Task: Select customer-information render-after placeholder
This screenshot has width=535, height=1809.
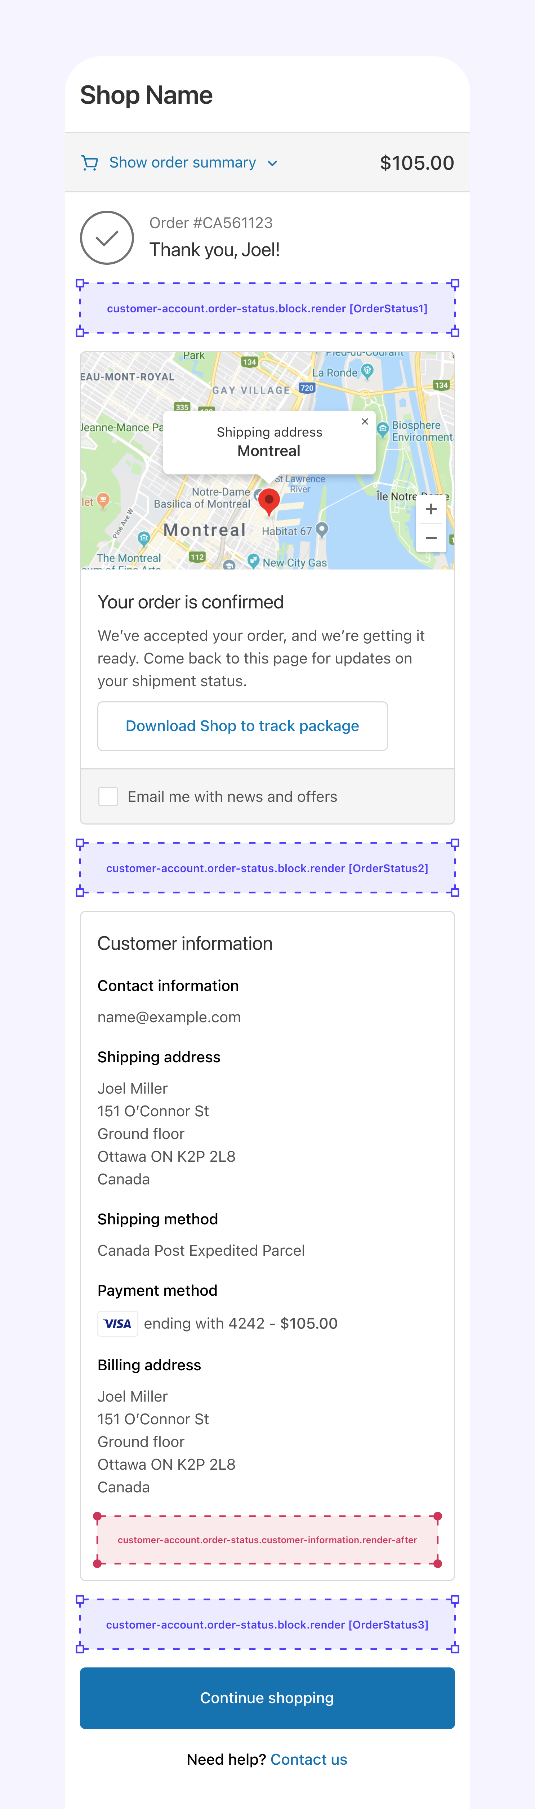Action: point(267,1540)
